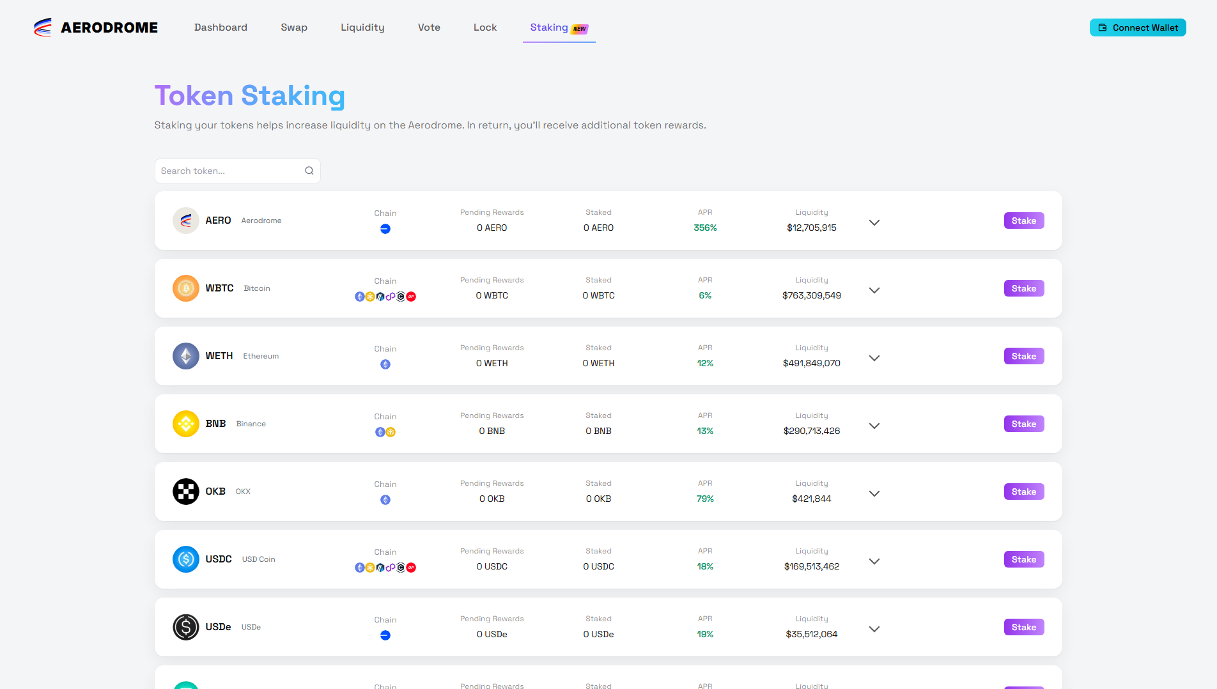Click the chain icon in the USDe row
This screenshot has width=1217, height=689.
pos(385,635)
